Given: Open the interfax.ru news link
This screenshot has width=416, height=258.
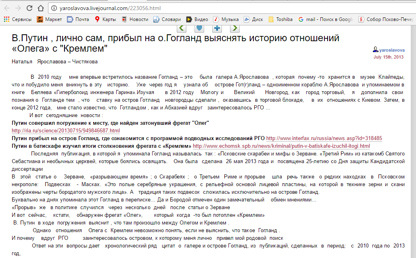Looking at the screenshot, I should (x=324, y=138).
